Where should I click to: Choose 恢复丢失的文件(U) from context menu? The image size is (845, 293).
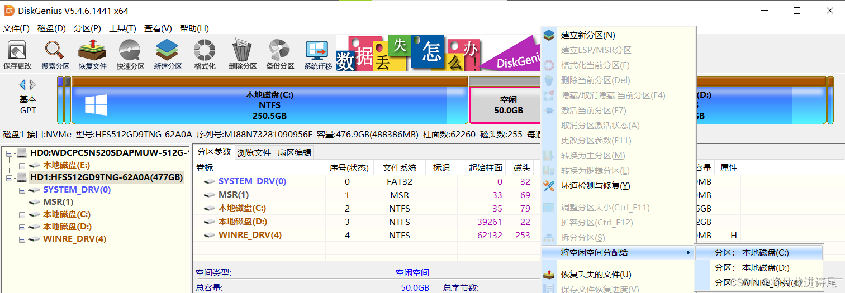coord(619,275)
